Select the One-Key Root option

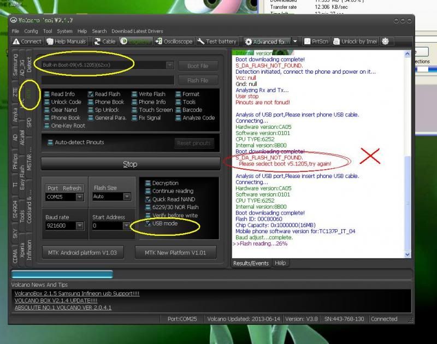click(65, 126)
